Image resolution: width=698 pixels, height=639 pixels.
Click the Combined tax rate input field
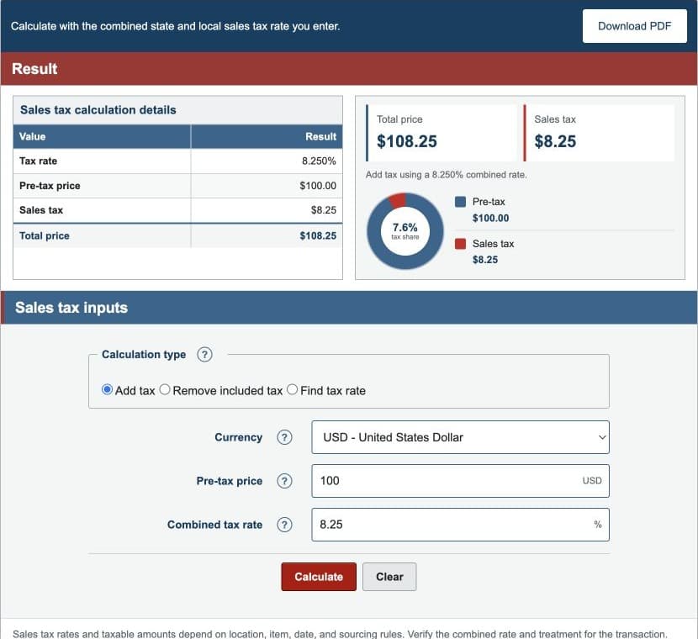(460, 525)
